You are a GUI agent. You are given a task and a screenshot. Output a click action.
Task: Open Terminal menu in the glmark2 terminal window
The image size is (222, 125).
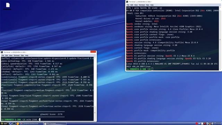[x=16, y=56]
